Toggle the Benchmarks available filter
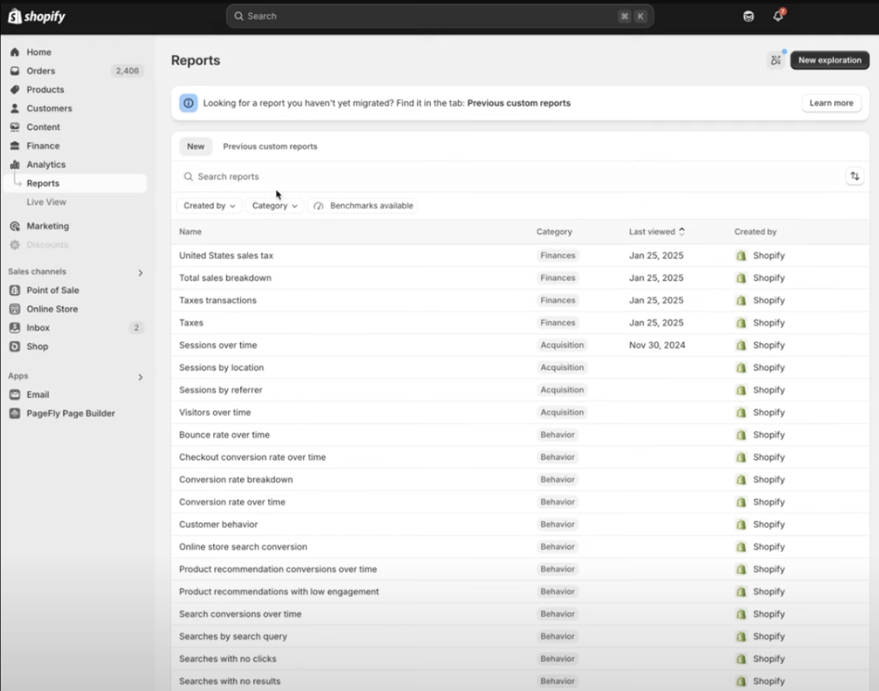Screen dimensions: 879x691 [x=363, y=205]
